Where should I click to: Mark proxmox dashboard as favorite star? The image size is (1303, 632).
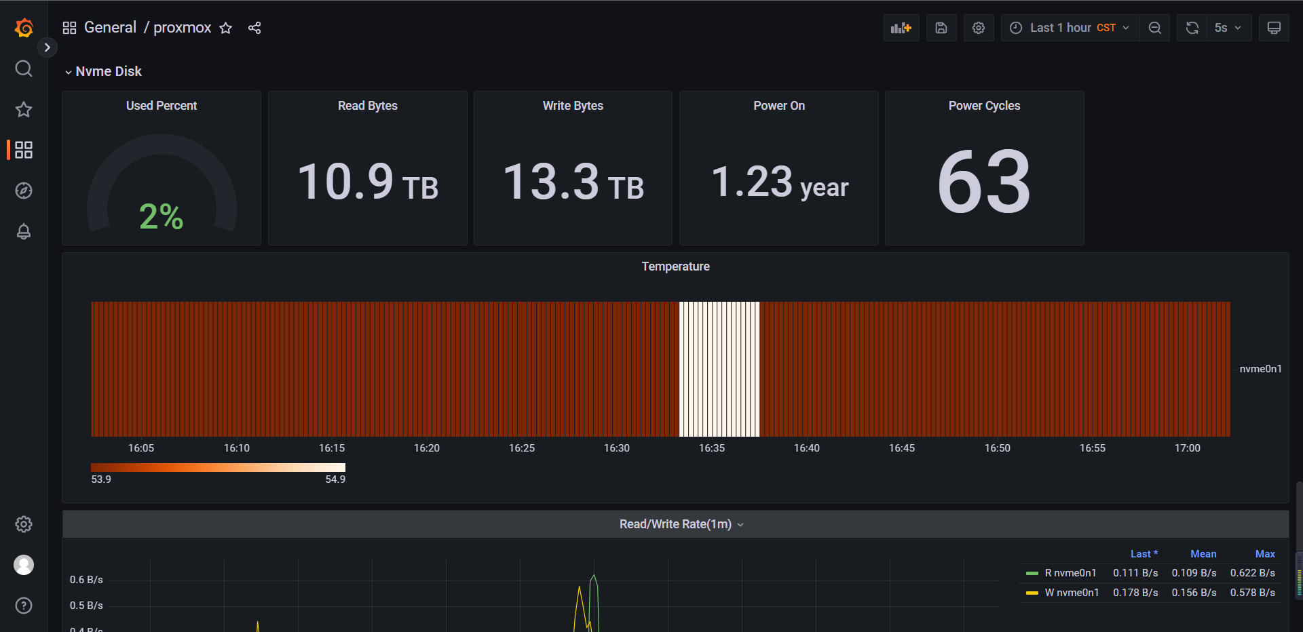[x=226, y=28]
